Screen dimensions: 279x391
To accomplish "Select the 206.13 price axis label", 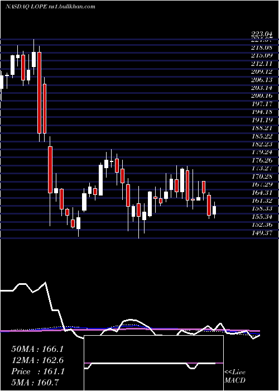I will point(261,79).
